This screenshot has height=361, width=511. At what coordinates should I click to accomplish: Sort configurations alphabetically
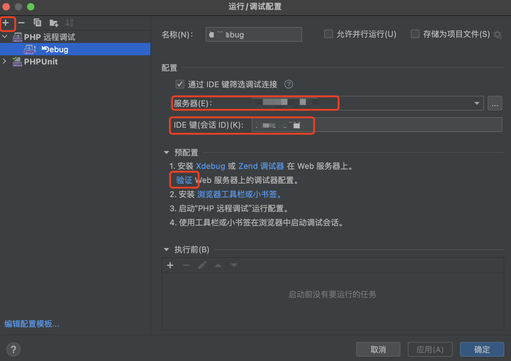(69, 23)
